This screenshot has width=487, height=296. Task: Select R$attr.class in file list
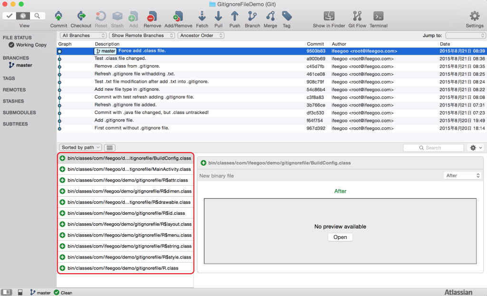point(126,180)
